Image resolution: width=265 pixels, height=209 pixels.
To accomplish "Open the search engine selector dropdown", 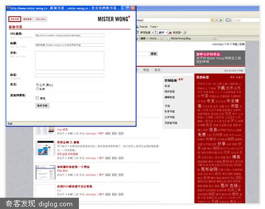I will coord(228,20).
